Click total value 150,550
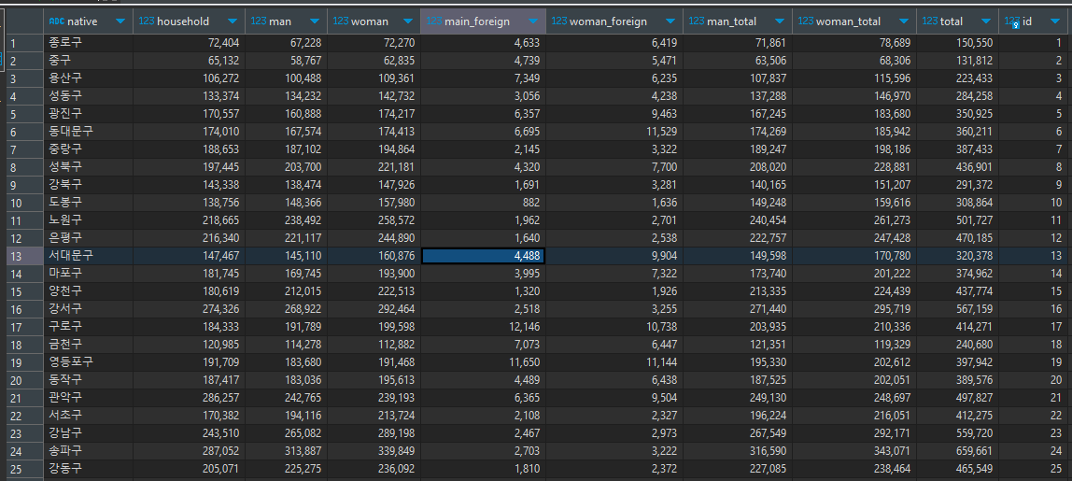1072x481 pixels. pos(957,42)
